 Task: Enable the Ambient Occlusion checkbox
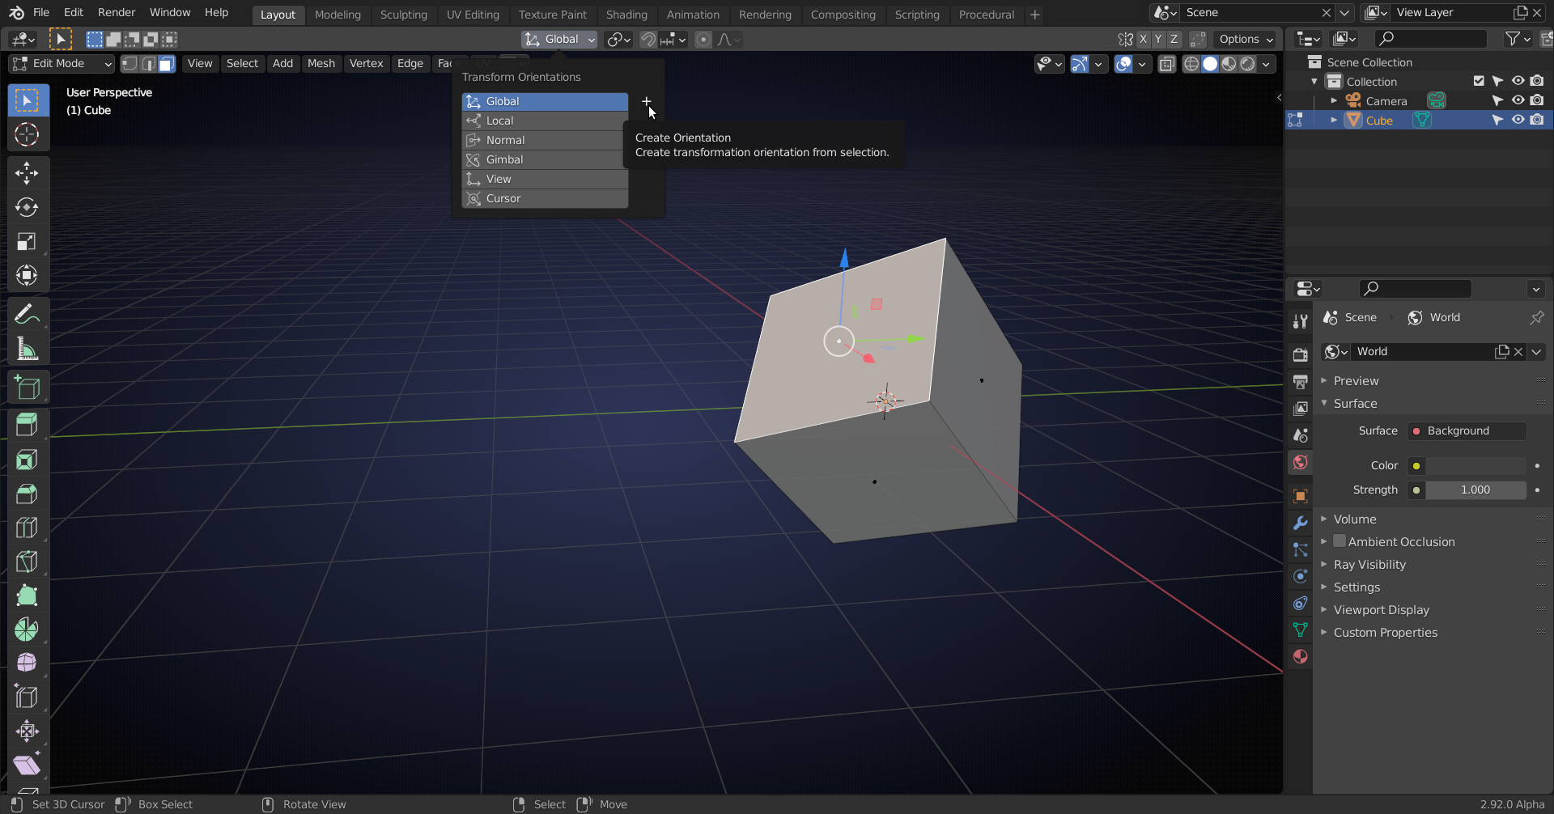tap(1340, 541)
